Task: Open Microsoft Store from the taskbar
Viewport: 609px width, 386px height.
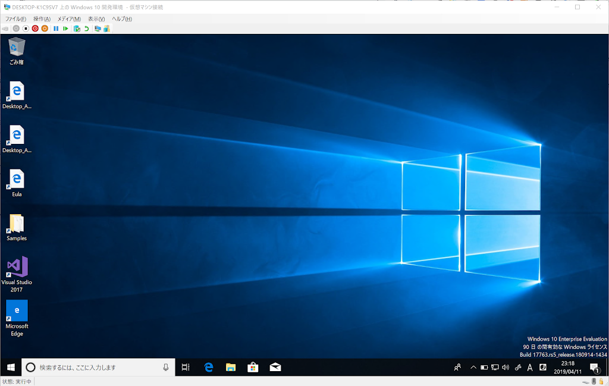Action: [x=253, y=368]
